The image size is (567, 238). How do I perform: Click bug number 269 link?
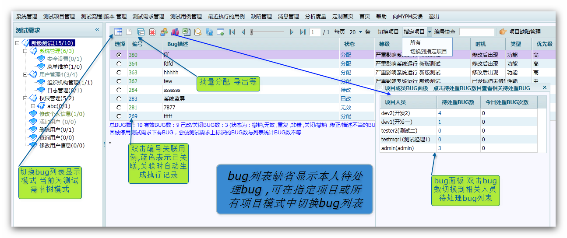(133, 116)
